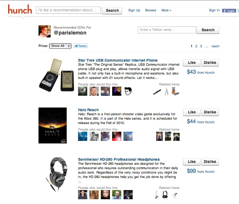Image resolution: width=239 pixels, height=204 pixels.
Task: Click the next page link
Action: [x=216, y=46]
